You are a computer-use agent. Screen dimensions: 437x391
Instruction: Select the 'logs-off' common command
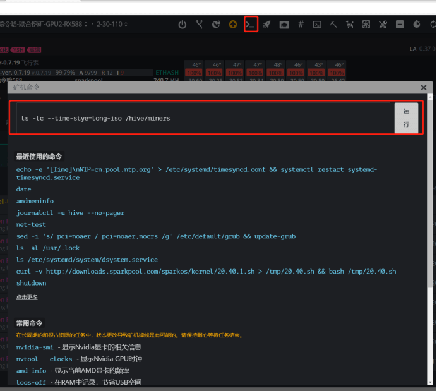(x=31, y=382)
